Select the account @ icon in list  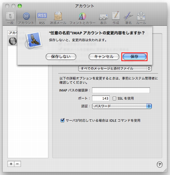tap(13, 41)
